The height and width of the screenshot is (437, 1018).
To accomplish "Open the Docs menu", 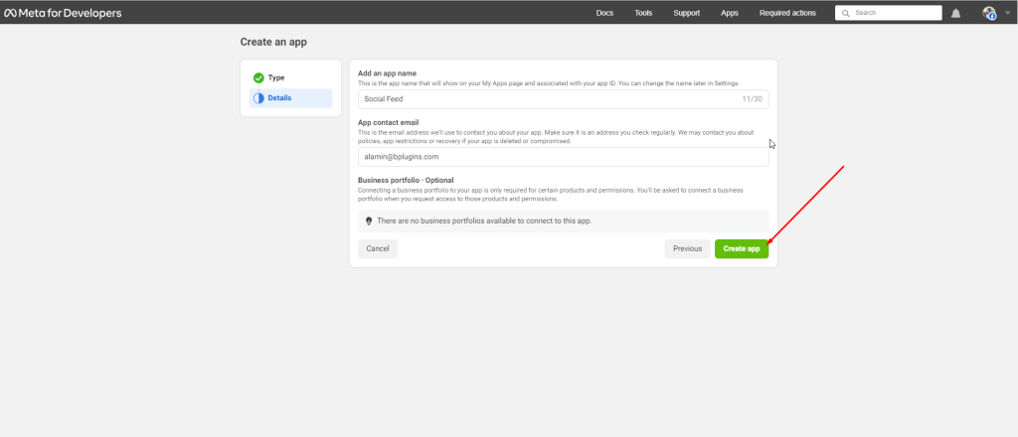I will coord(604,13).
